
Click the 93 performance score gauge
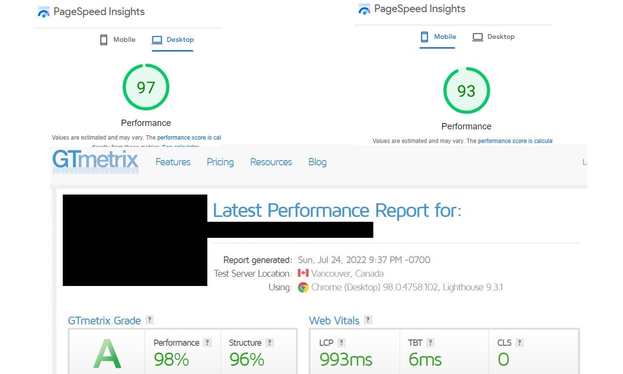click(x=466, y=90)
